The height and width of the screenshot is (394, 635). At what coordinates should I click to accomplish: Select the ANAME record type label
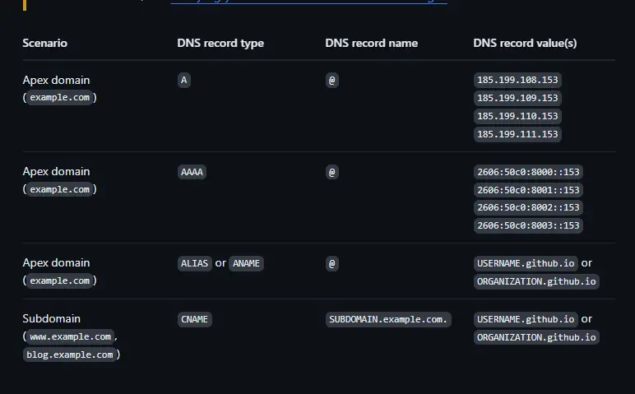(246, 263)
